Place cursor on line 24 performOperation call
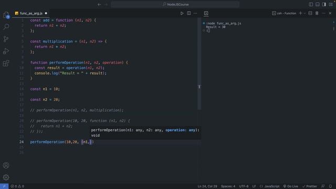Image resolution: width=336 pixels, height=189 pixels. click(x=62, y=142)
